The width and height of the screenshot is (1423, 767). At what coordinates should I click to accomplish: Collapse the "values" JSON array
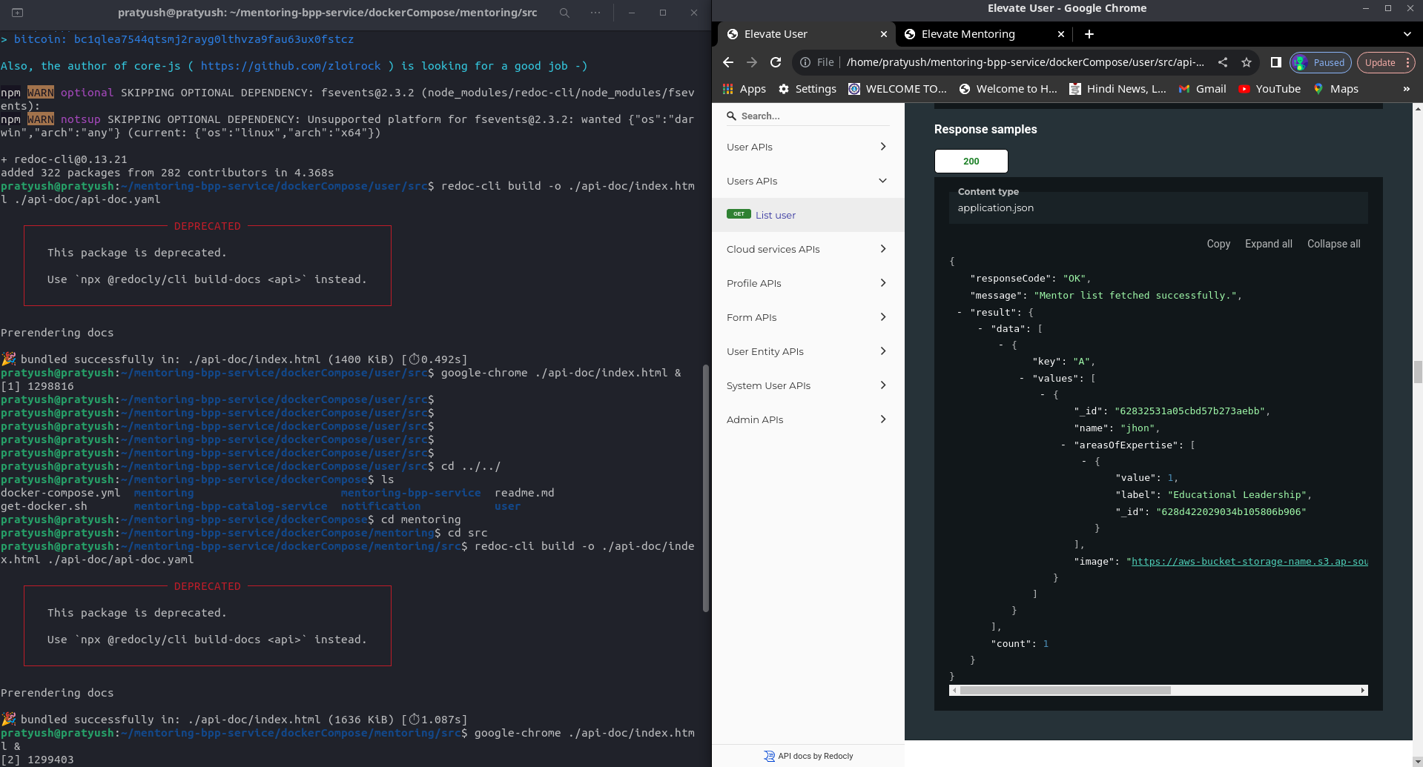(x=1022, y=379)
